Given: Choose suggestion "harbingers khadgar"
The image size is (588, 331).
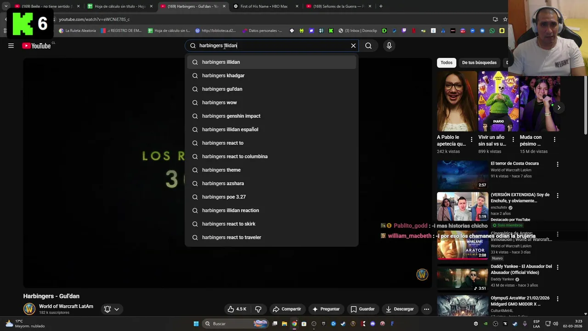Looking at the screenshot, I should click(x=271, y=75).
